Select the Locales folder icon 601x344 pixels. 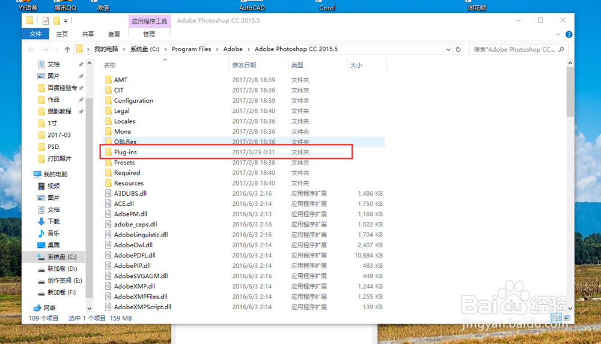coord(108,121)
